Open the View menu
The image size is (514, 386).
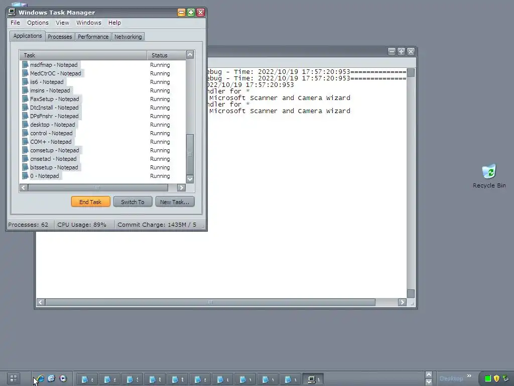coord(62,23)
